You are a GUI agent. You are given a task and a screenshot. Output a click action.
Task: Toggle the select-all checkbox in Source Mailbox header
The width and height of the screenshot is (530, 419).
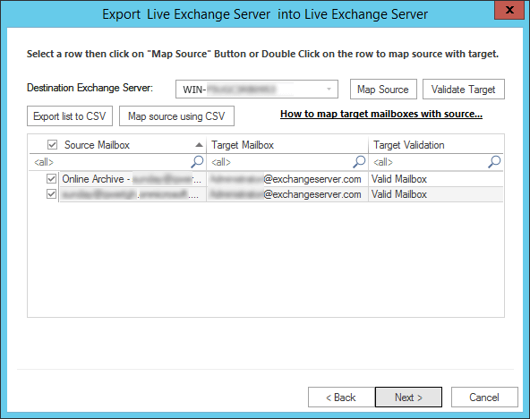tap(52, 145)
